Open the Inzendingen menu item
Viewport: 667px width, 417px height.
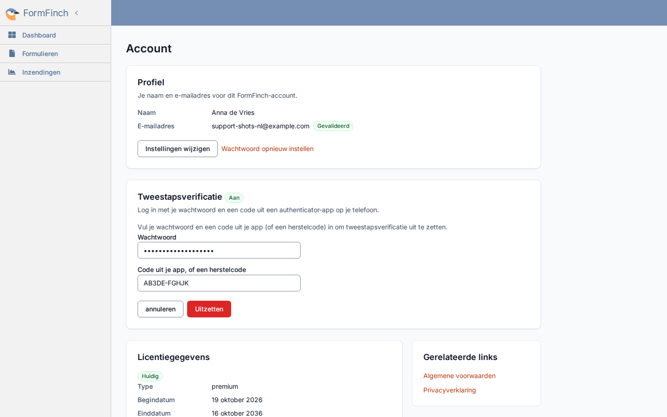point(55,72)
